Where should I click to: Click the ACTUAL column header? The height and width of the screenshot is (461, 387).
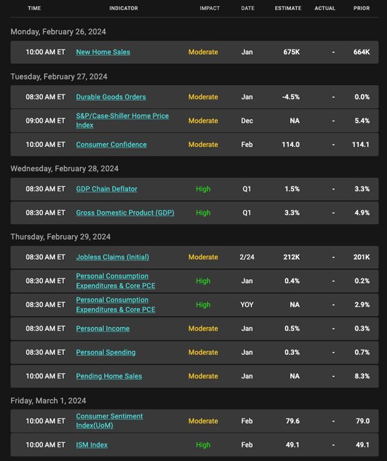point(324,8)
